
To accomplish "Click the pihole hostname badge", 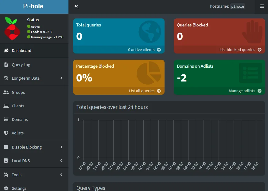I will point(237,6).
